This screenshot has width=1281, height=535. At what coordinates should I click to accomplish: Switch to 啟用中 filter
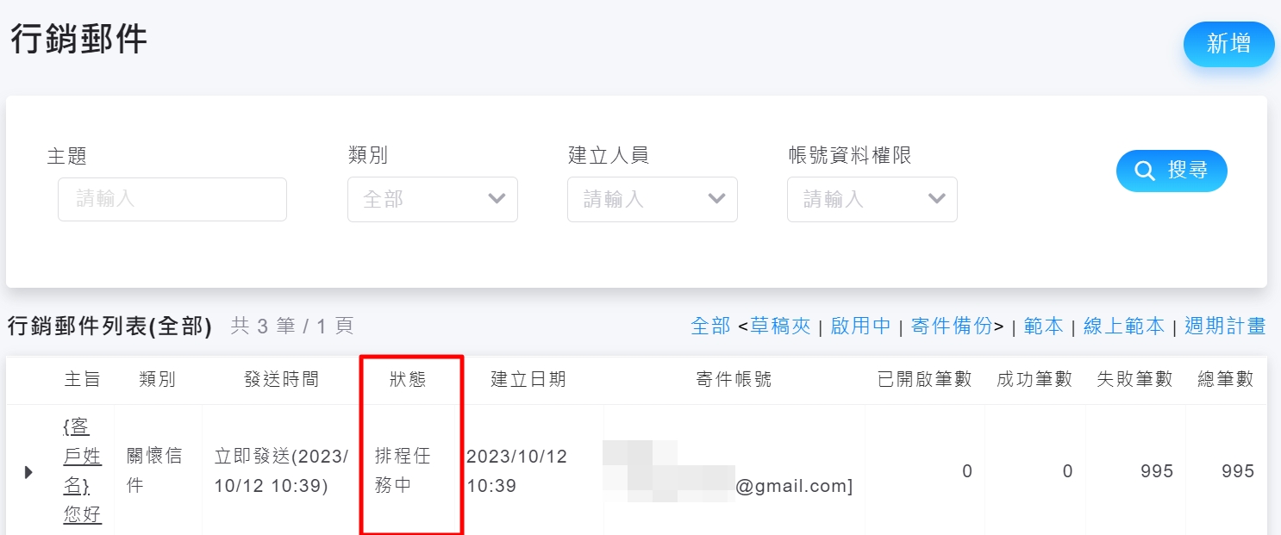(860, 326)
